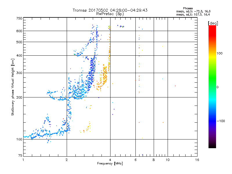Click the x-axis tick label '4'
This screenshot has height=174, width=232.
(110, 160)
